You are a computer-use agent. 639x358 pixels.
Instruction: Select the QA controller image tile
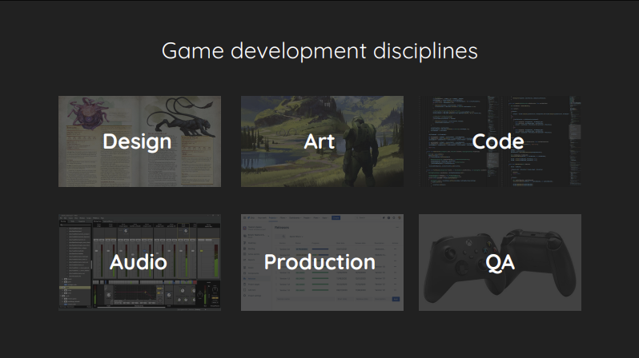tap(500, 262)
